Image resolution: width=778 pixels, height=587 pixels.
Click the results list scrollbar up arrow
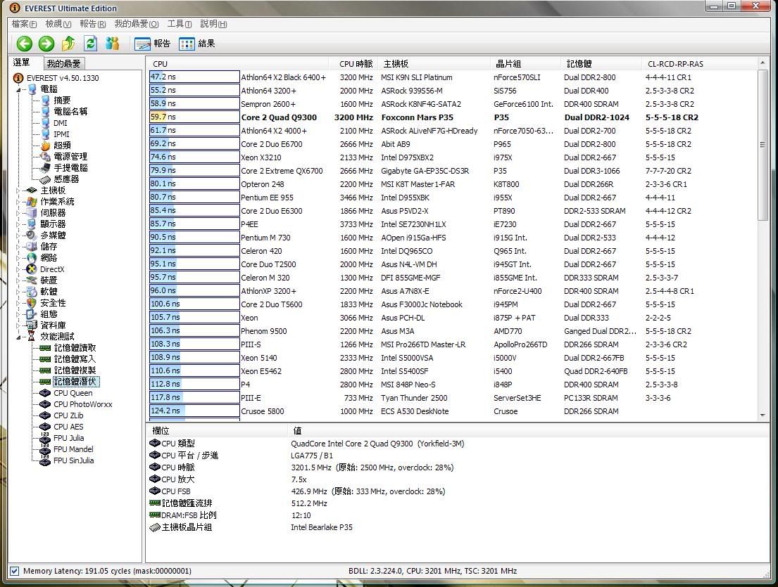pos(762,63)
